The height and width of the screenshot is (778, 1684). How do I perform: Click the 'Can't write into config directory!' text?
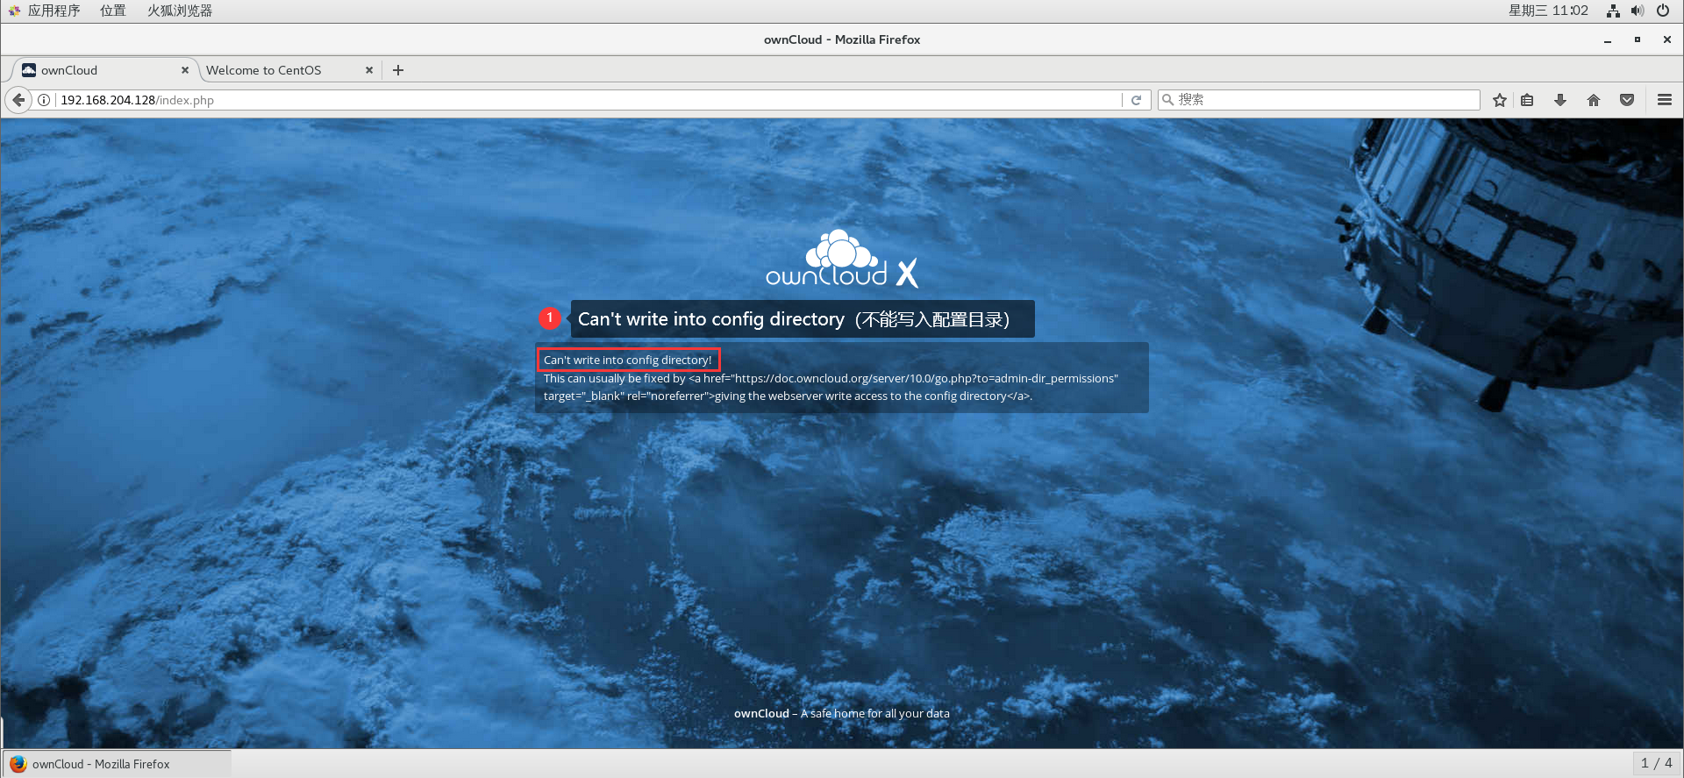click(628, 360)
